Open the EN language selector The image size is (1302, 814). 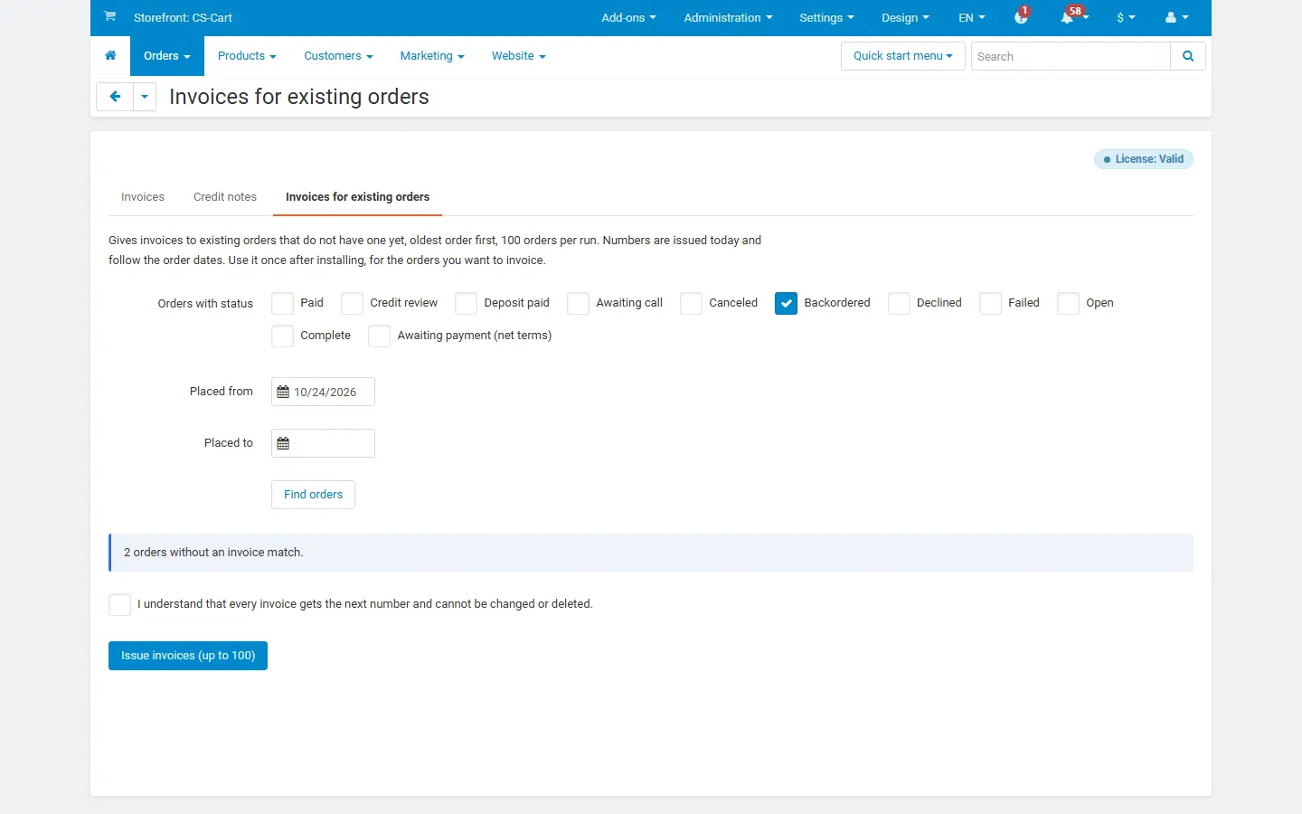pyautogui.click(x=972, y=17)
